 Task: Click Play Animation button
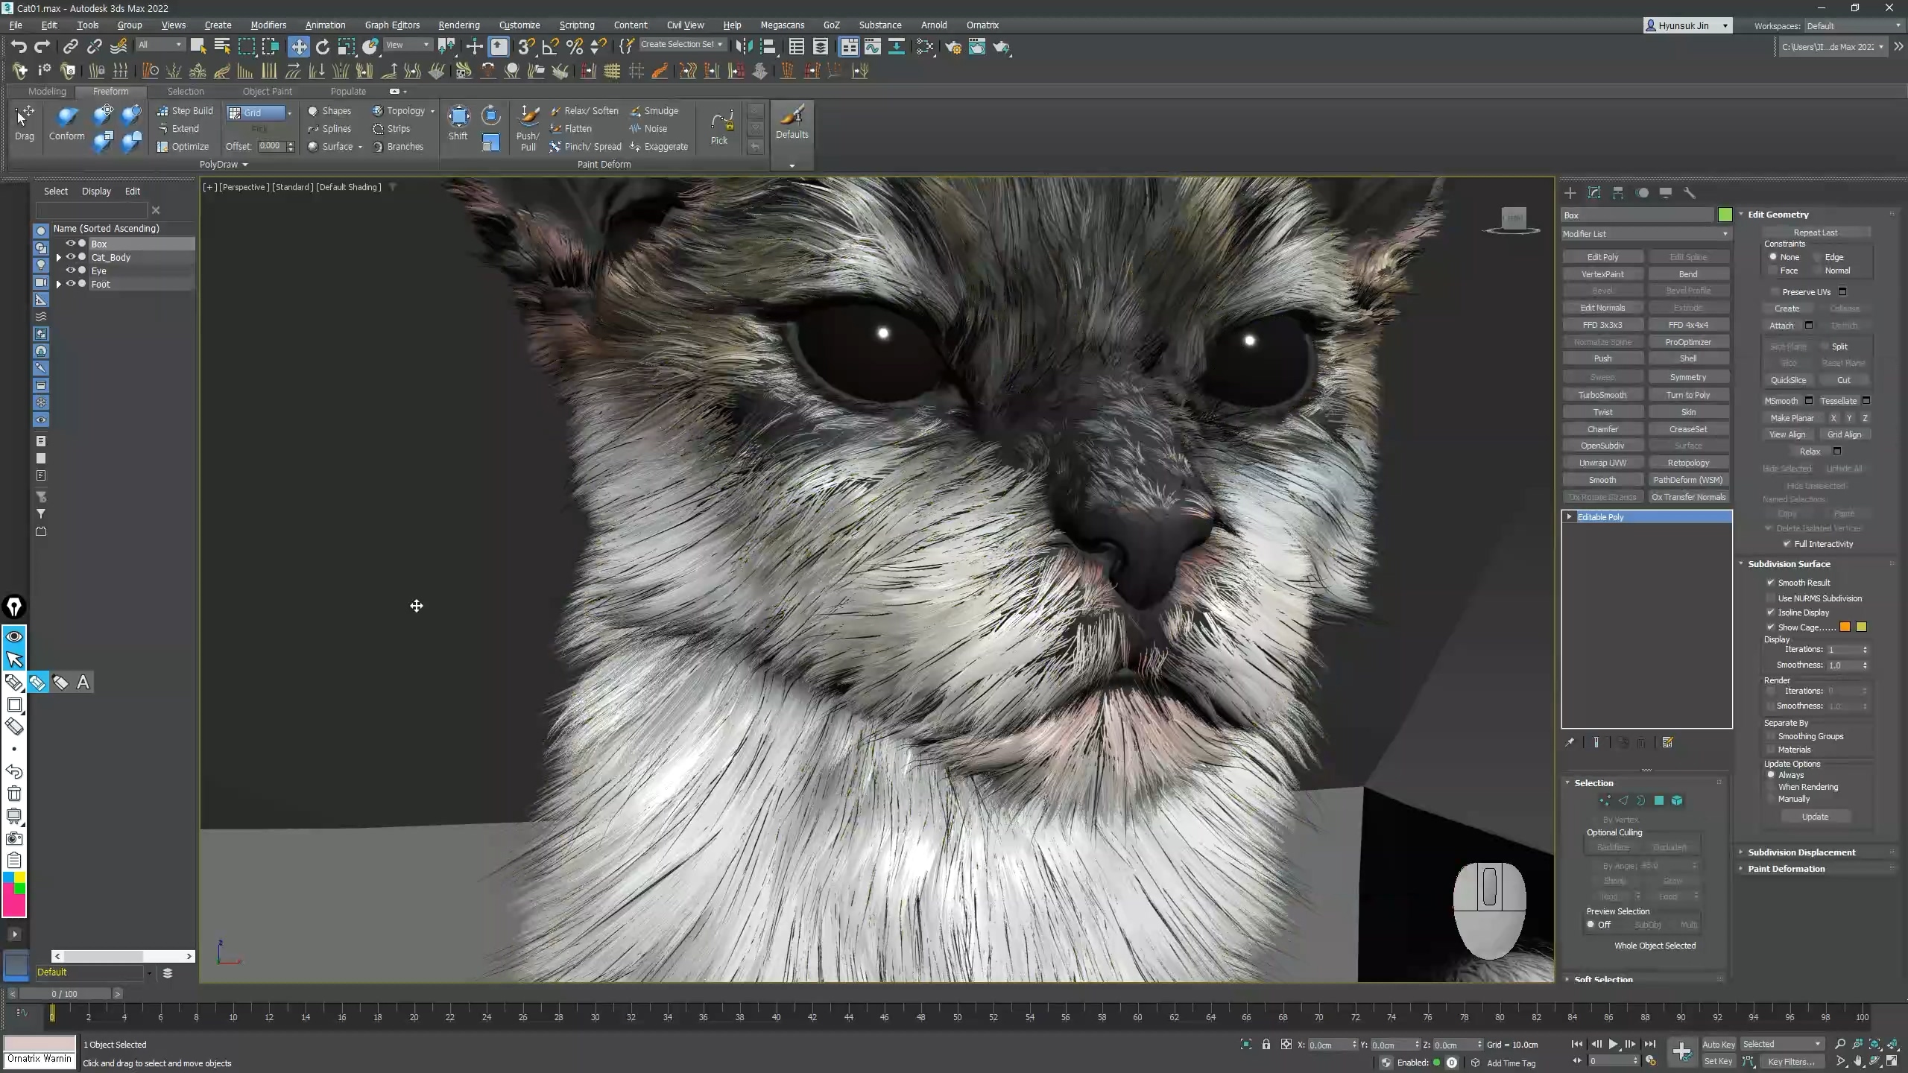click(1613, 1044)
